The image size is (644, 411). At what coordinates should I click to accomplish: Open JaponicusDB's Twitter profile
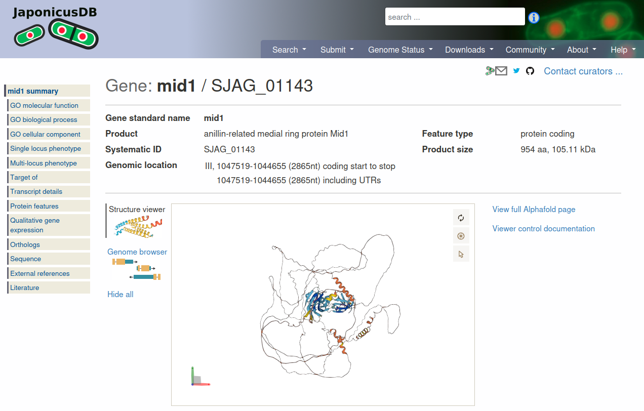(516, 71)
